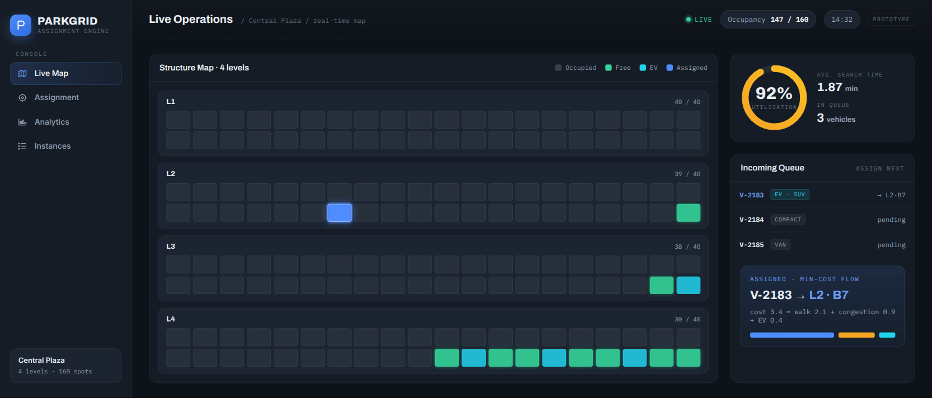Click the Assigned legend swatch

[x=669, y=68]
